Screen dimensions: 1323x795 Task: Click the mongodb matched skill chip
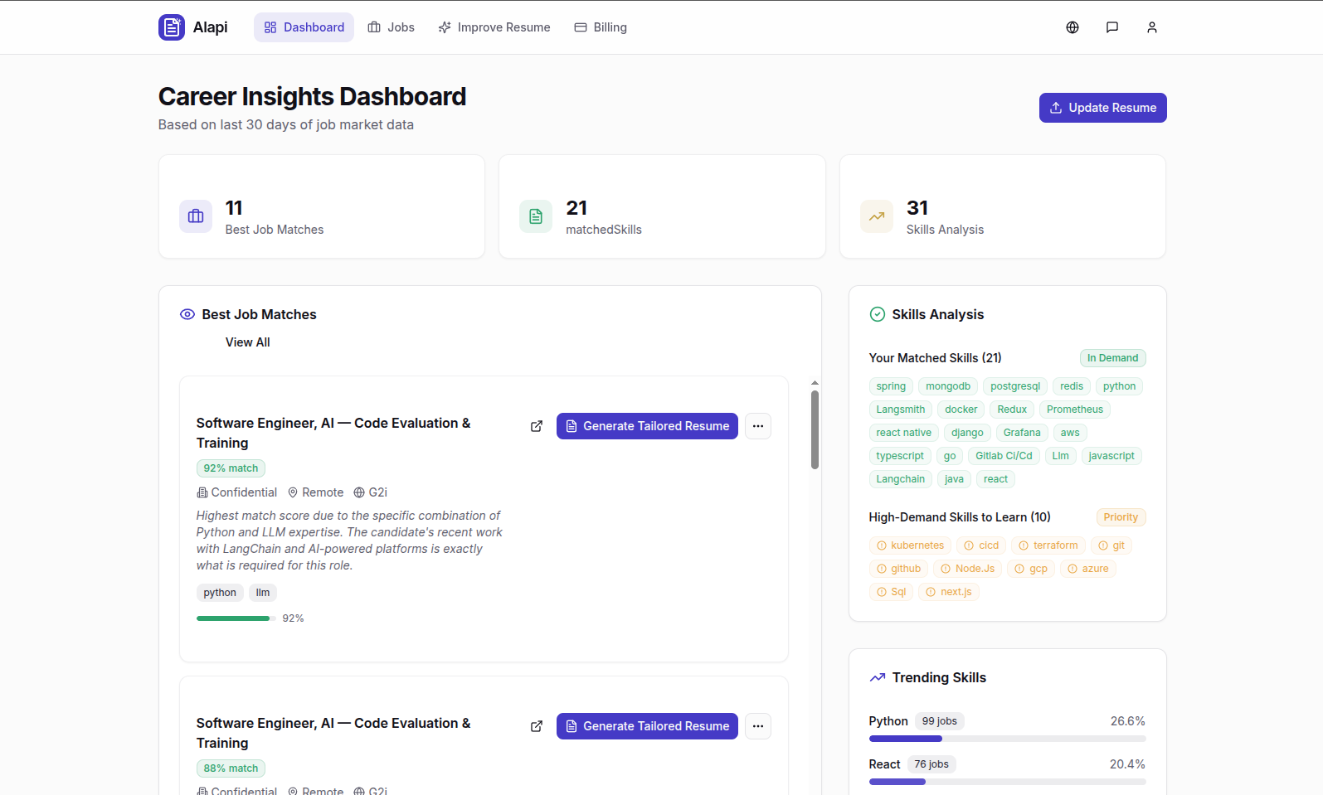coord(948,386)
